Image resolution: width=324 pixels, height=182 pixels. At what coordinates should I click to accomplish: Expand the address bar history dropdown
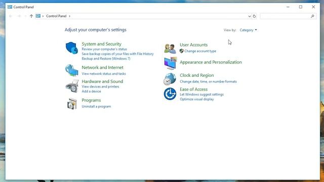(250, 16)
